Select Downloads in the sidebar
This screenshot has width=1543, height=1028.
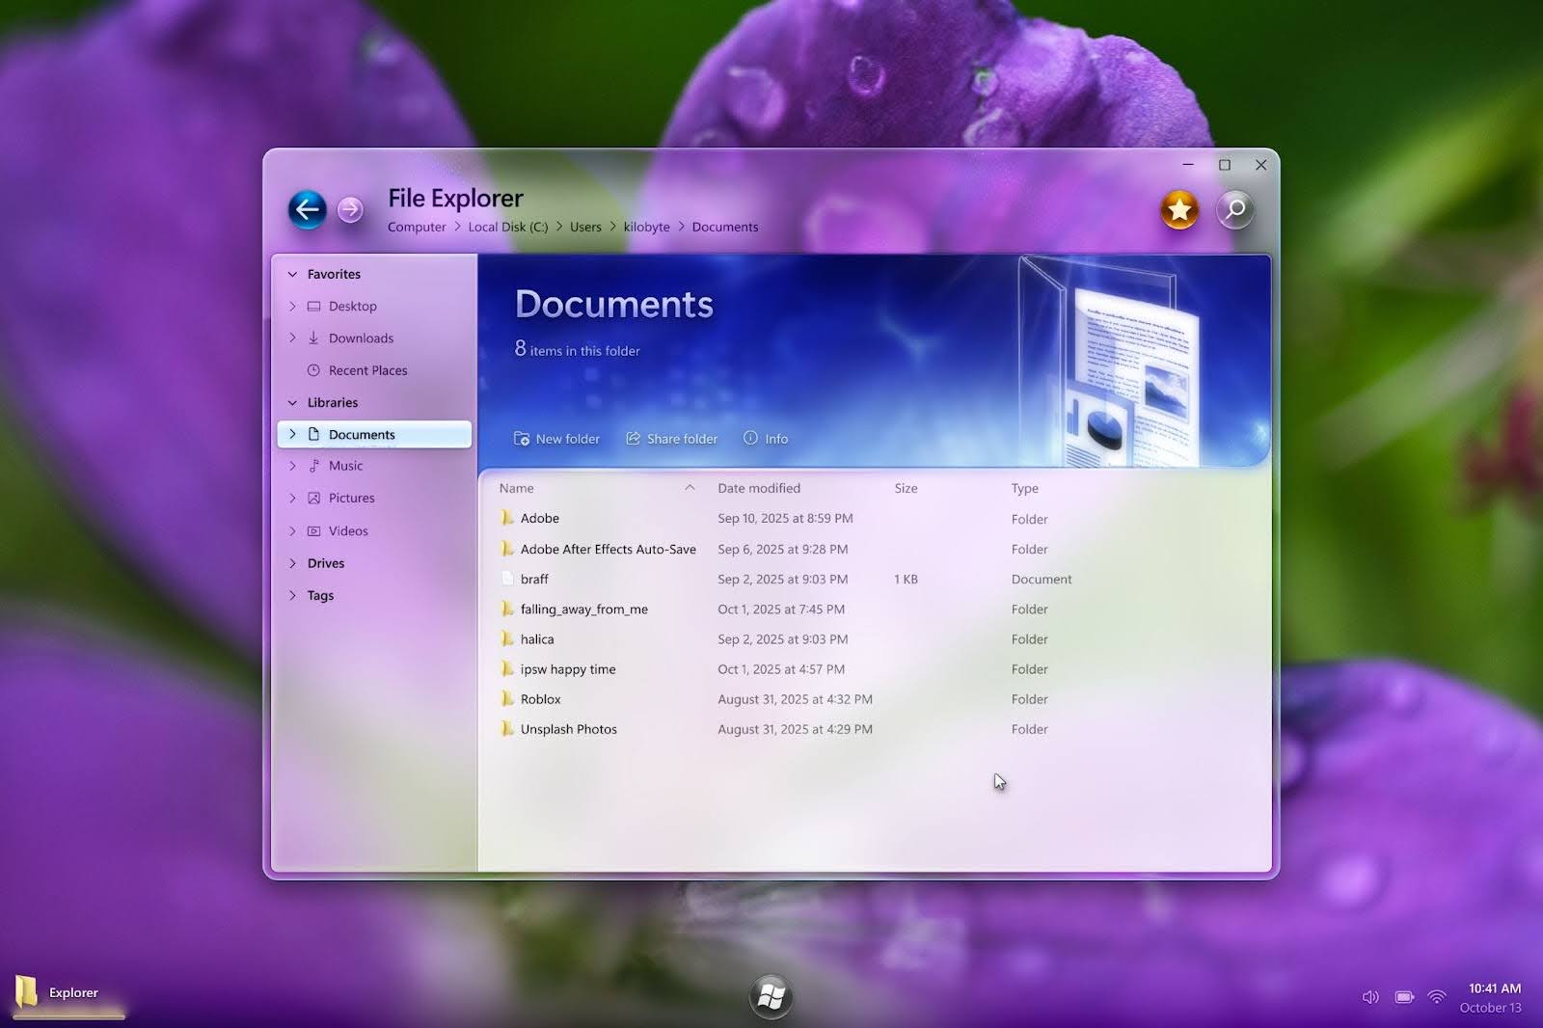361,338
